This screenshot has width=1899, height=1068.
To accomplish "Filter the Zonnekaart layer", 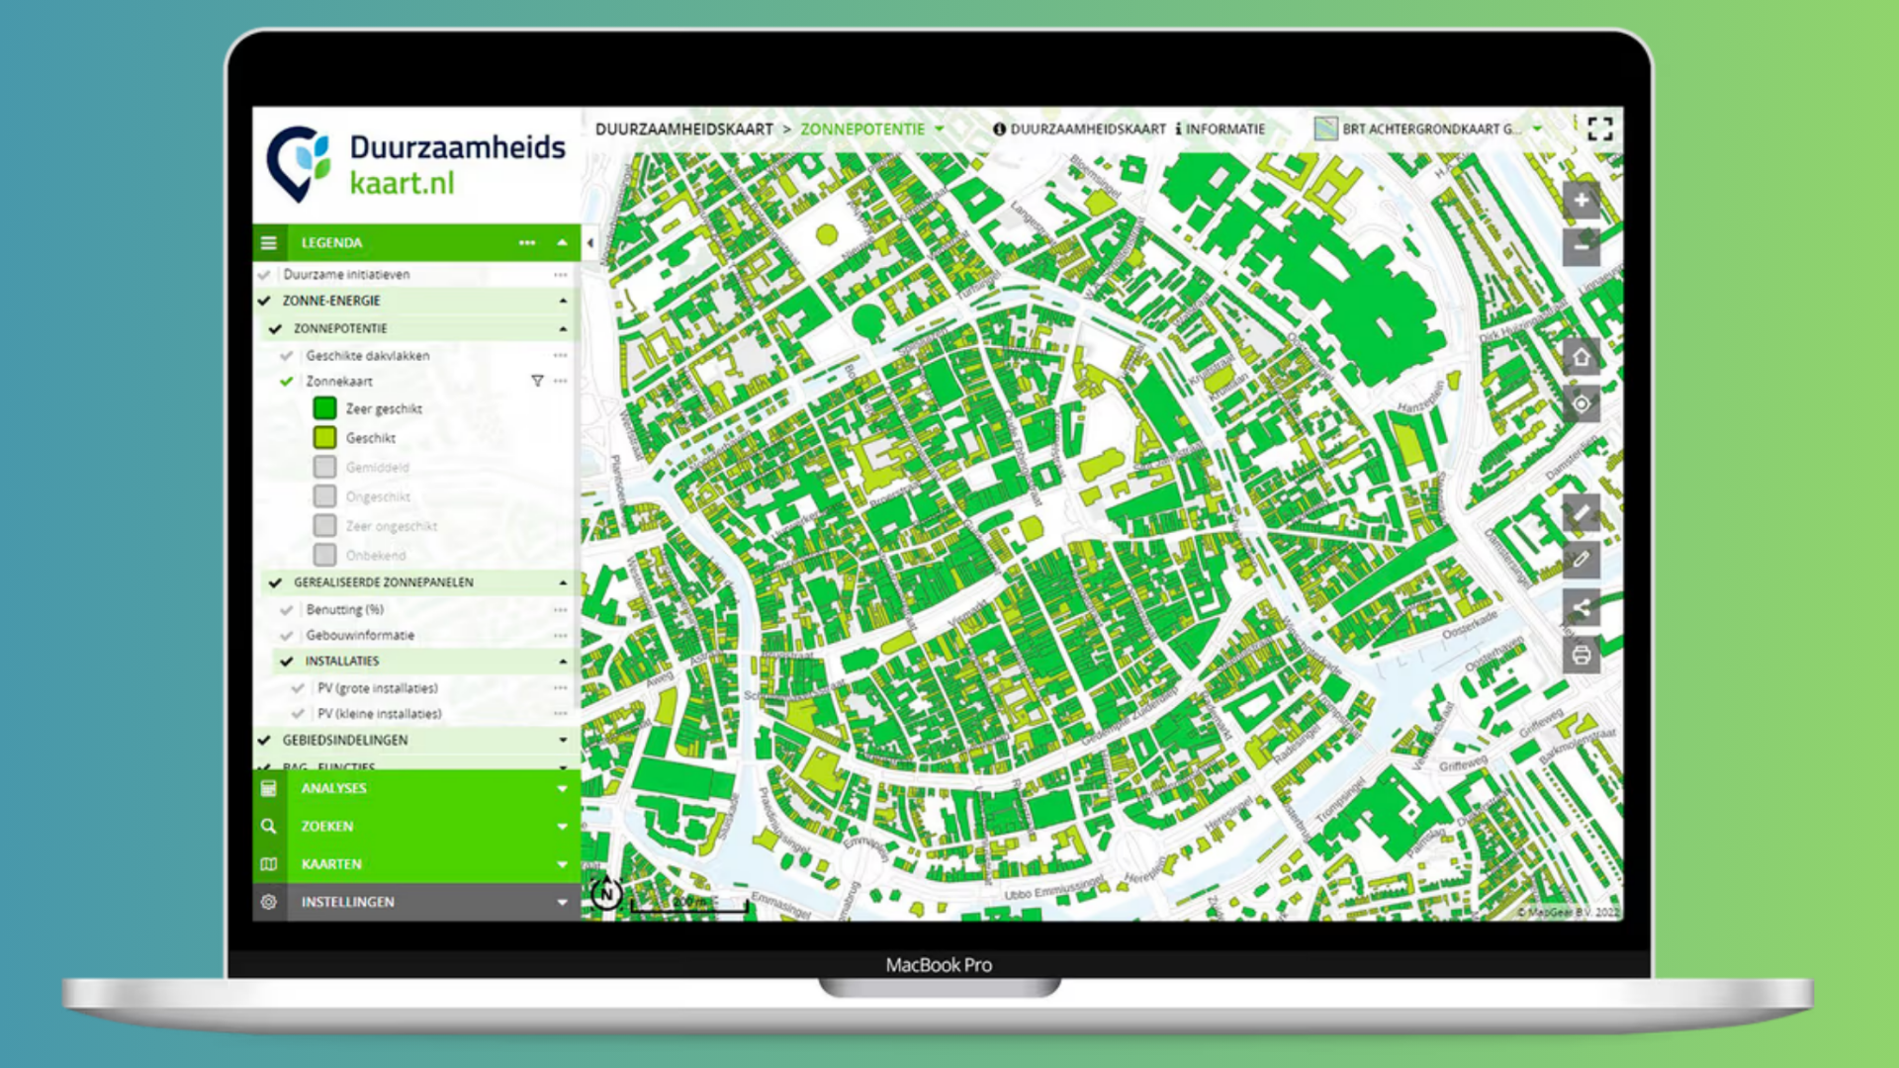I will 537,381.
